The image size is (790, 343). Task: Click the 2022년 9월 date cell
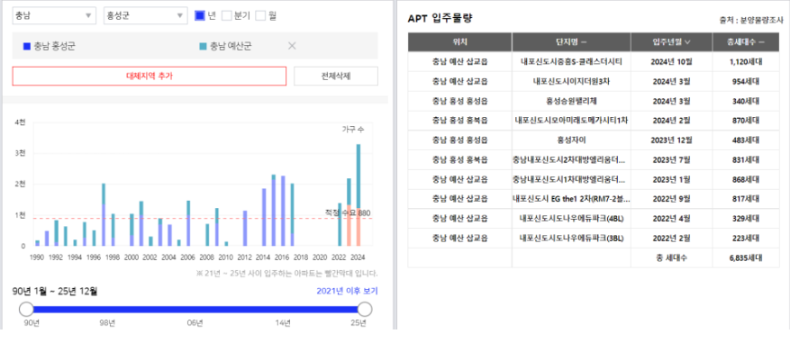tap(673, 199)
